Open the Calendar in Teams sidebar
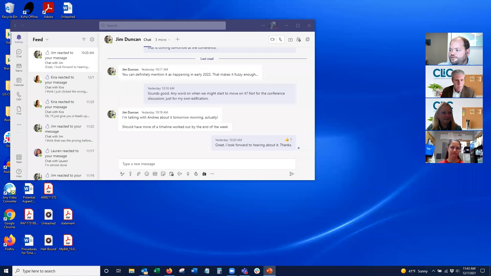491x276 pixels. pyautogui.click(x=19, y=82)
